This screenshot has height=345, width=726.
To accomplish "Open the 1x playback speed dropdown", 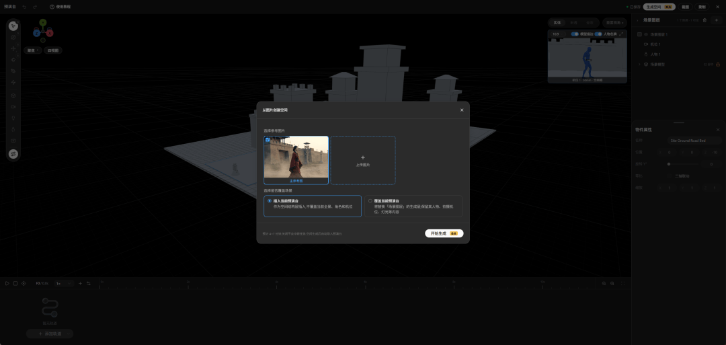I will 64,283.
